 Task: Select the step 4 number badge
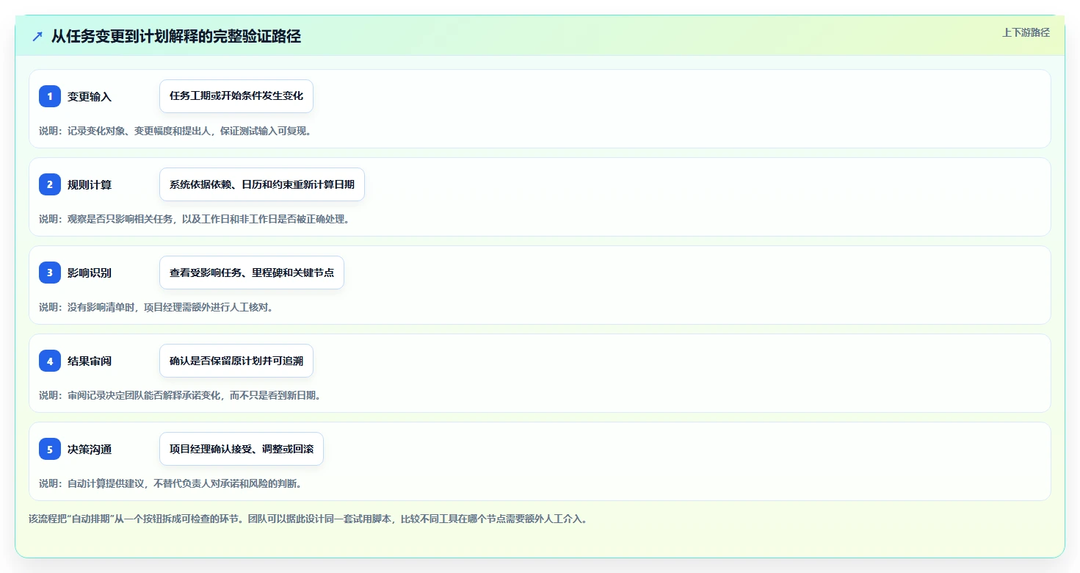coord(50,361)
